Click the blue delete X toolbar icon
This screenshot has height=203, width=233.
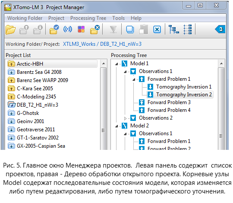157,29
